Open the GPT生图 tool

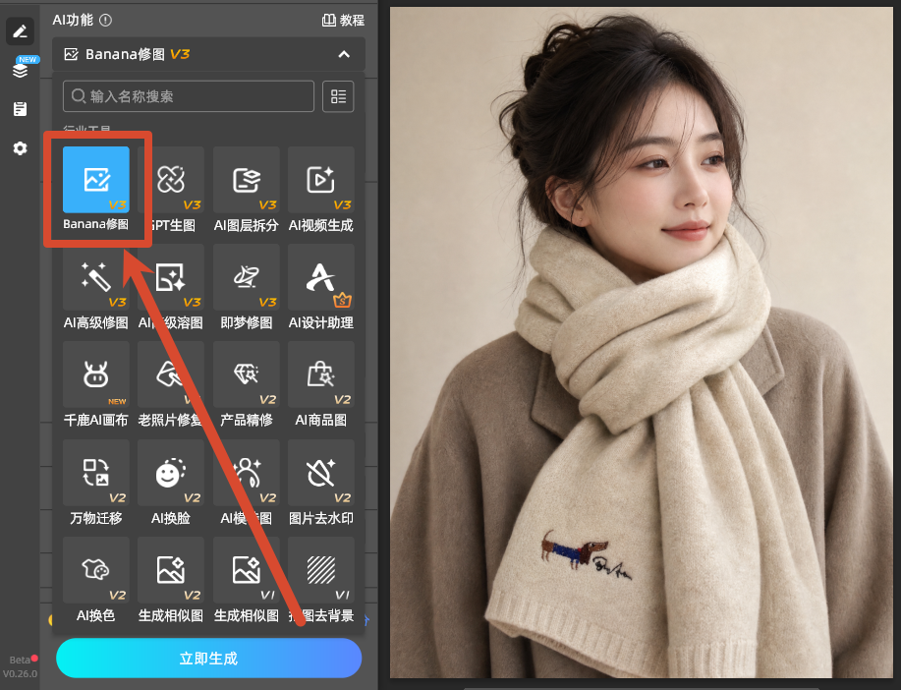click(x=171, y=180)
